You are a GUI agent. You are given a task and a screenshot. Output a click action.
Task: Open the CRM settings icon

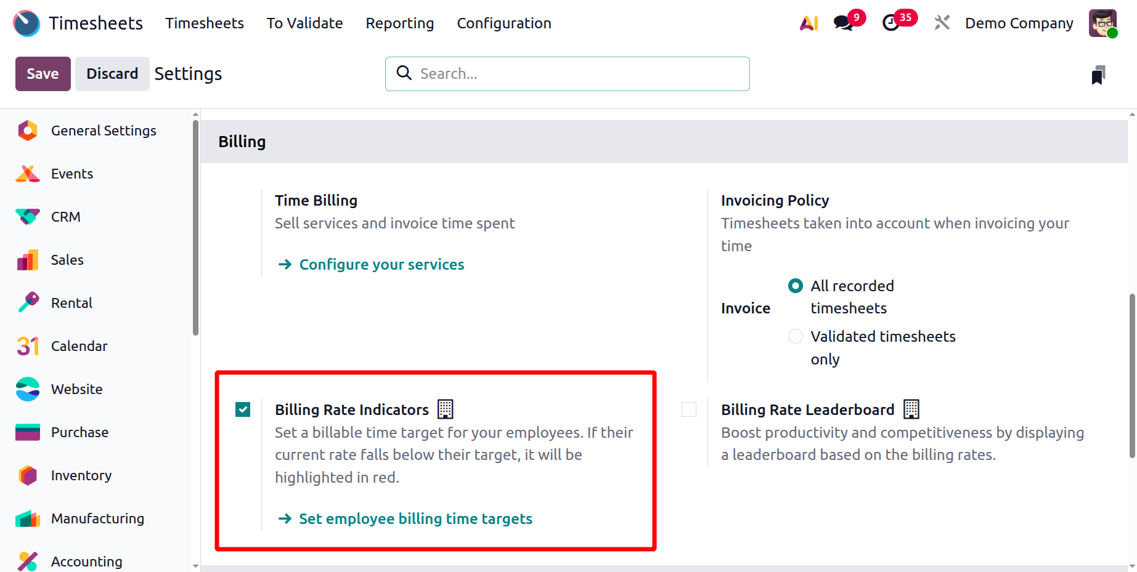28,217
